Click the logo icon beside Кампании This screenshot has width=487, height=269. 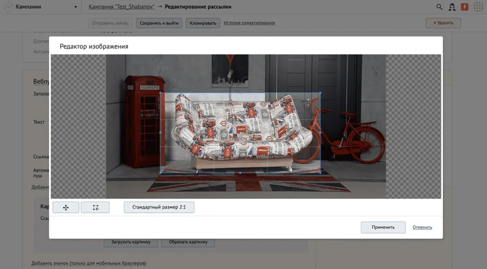coord(8,7)
